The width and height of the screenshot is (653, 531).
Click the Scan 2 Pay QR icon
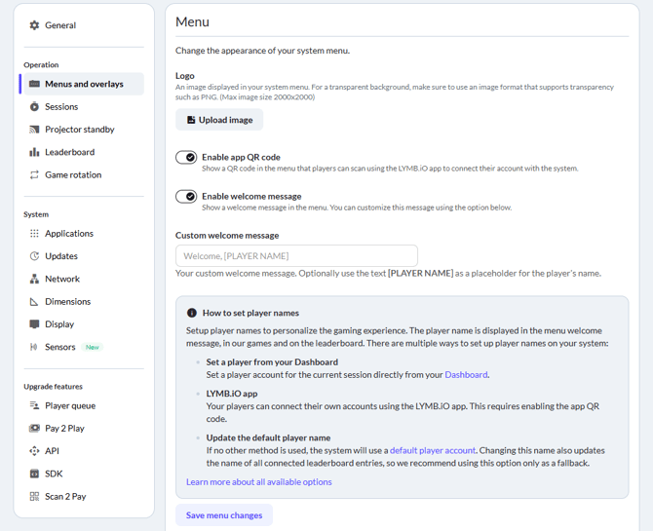point(34,497)
